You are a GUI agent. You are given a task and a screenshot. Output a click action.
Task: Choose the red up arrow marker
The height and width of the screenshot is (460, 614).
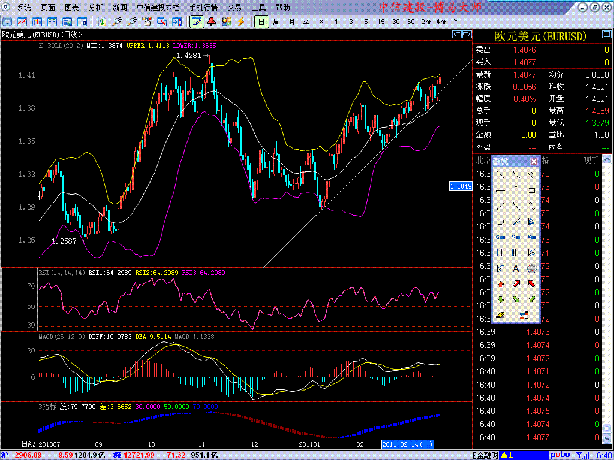(x=500, y=284)
